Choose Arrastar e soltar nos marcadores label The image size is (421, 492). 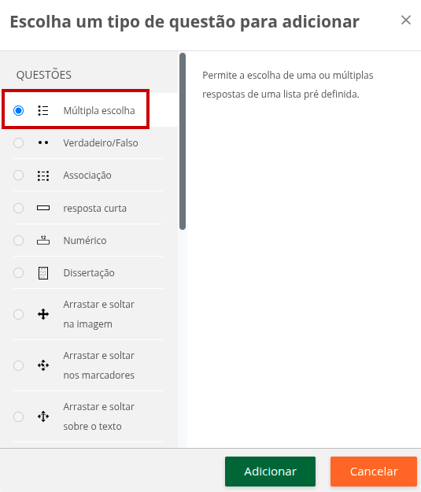coord(99,365)
